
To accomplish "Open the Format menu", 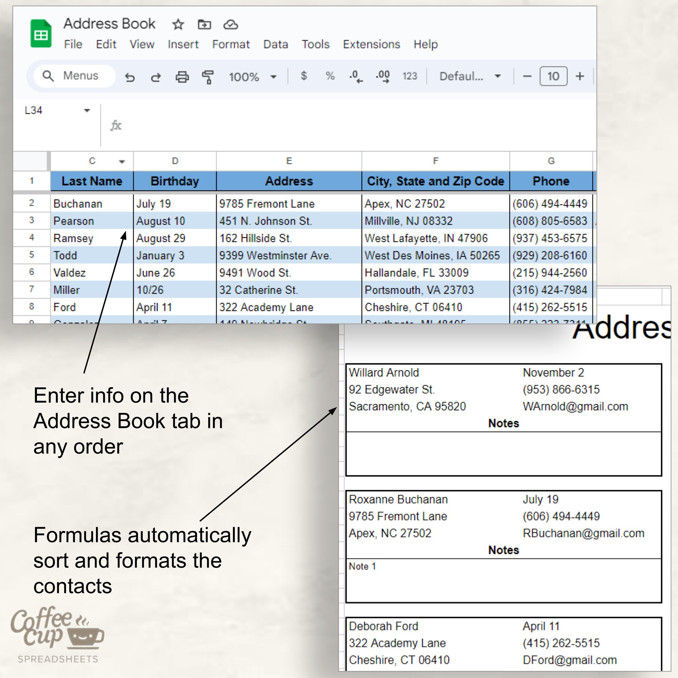I will pos(231,44).
